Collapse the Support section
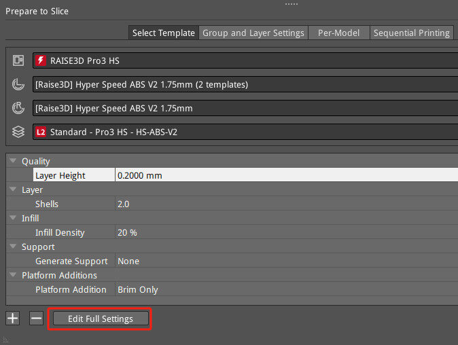Image resolution: width=458 pixels, height=345 pixels. 13,247
